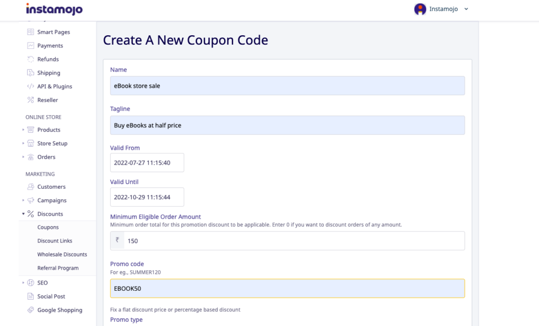Click the Instamojo logo
Image resolution: width=539 pixels, height=326 pixels.
tap(54, 9)
